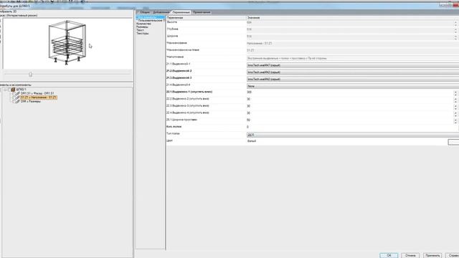Toggle the checkbox of DR1.S1 Фасад row
The height and width of the screenshot is (258, 459).
coord(14,93)
